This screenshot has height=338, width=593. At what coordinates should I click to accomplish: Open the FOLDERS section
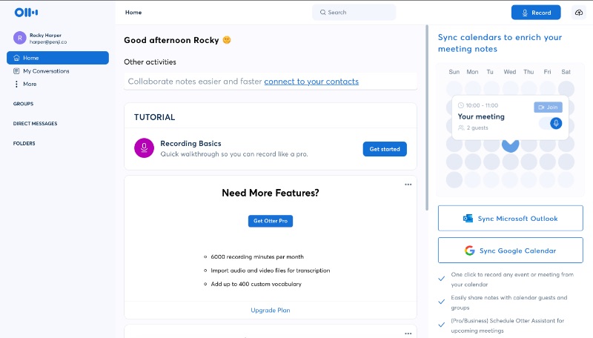24,143
